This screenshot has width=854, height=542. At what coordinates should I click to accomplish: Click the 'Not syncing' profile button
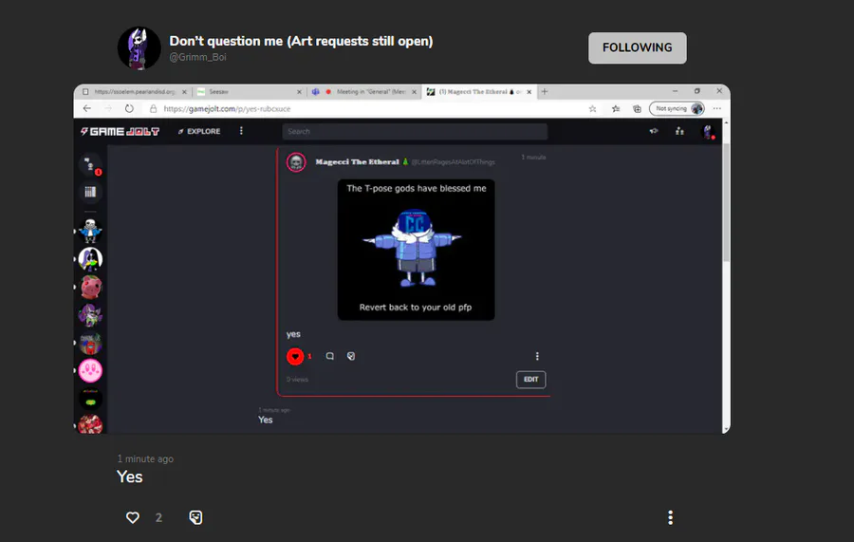click(677, 109)
